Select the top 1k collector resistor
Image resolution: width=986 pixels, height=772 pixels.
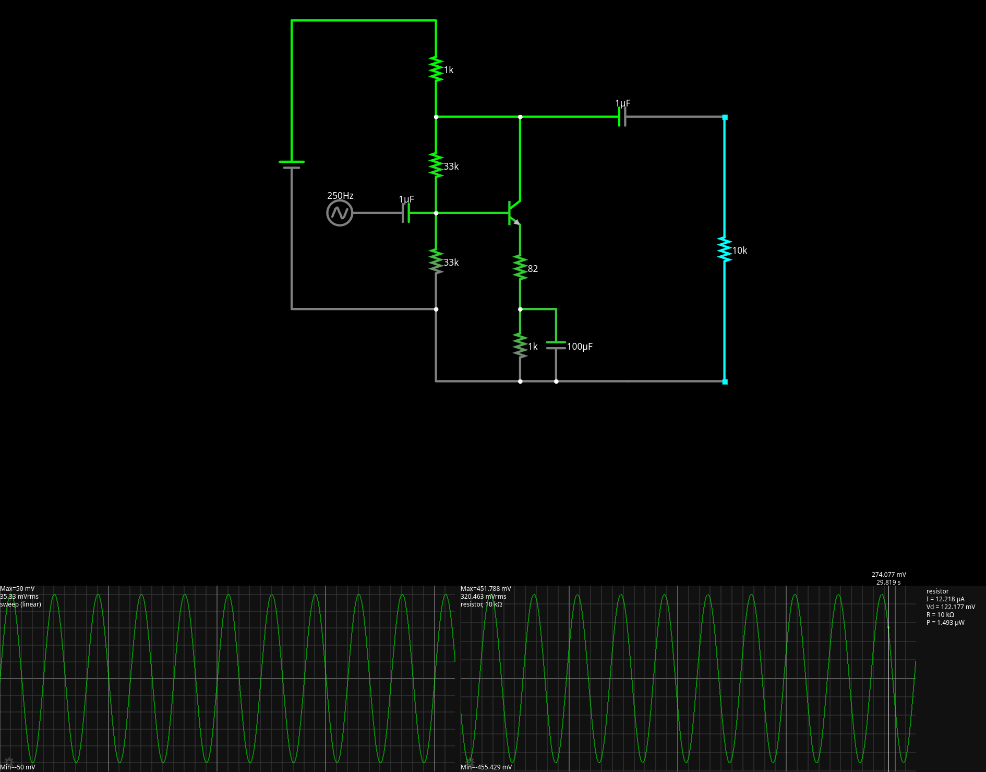[436, 69]
